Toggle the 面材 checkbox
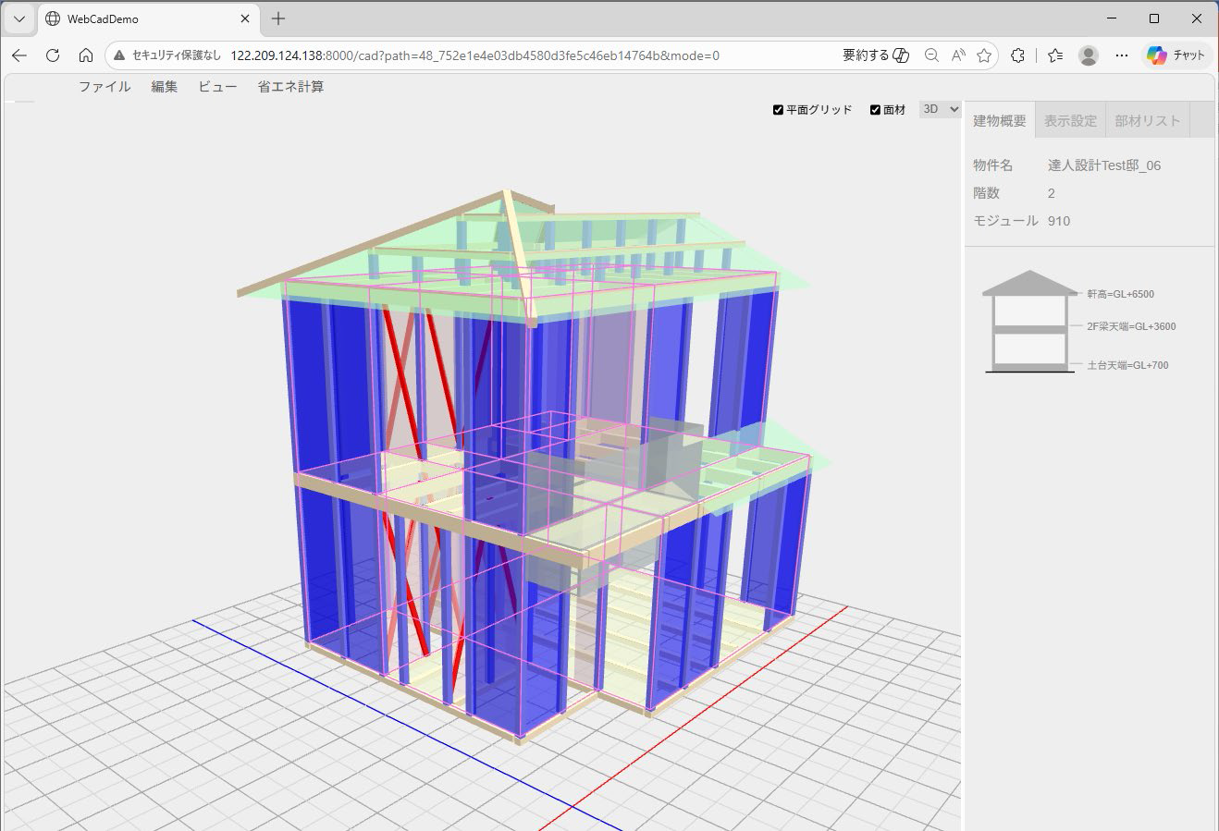The image size is (1219, 831). tap(875, 110)
